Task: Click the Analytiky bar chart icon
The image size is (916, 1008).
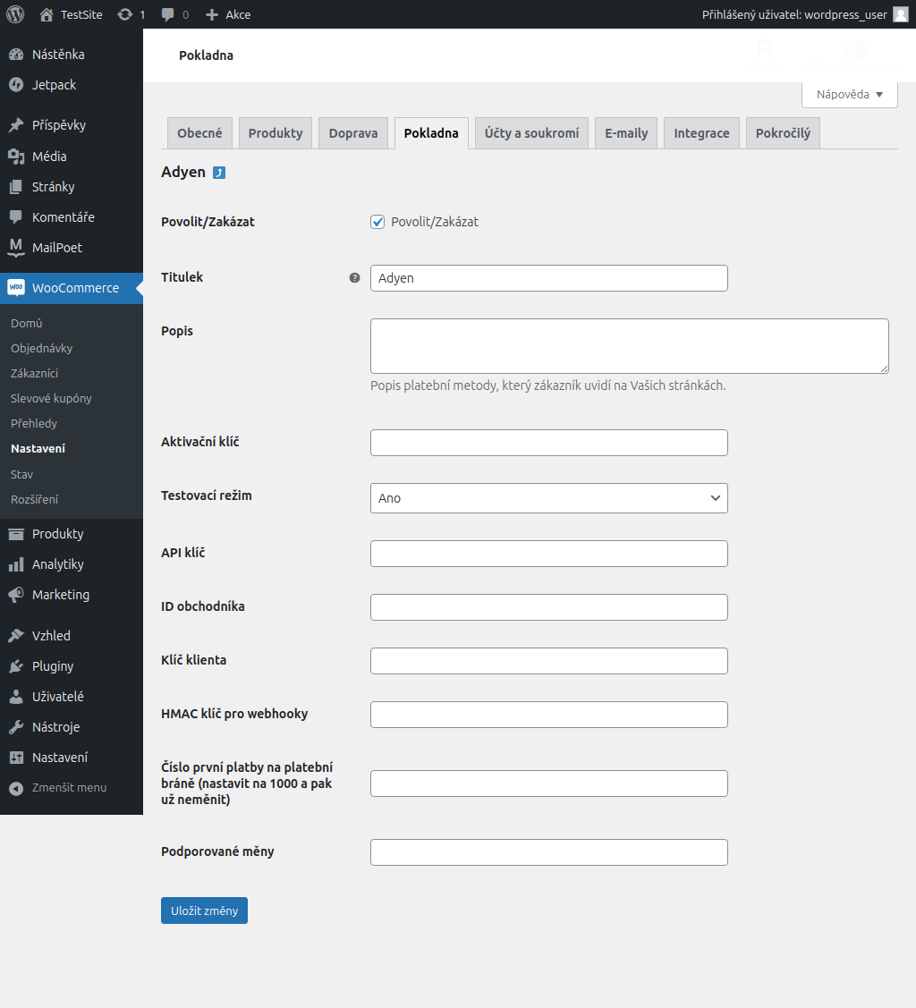Action: 16,564
